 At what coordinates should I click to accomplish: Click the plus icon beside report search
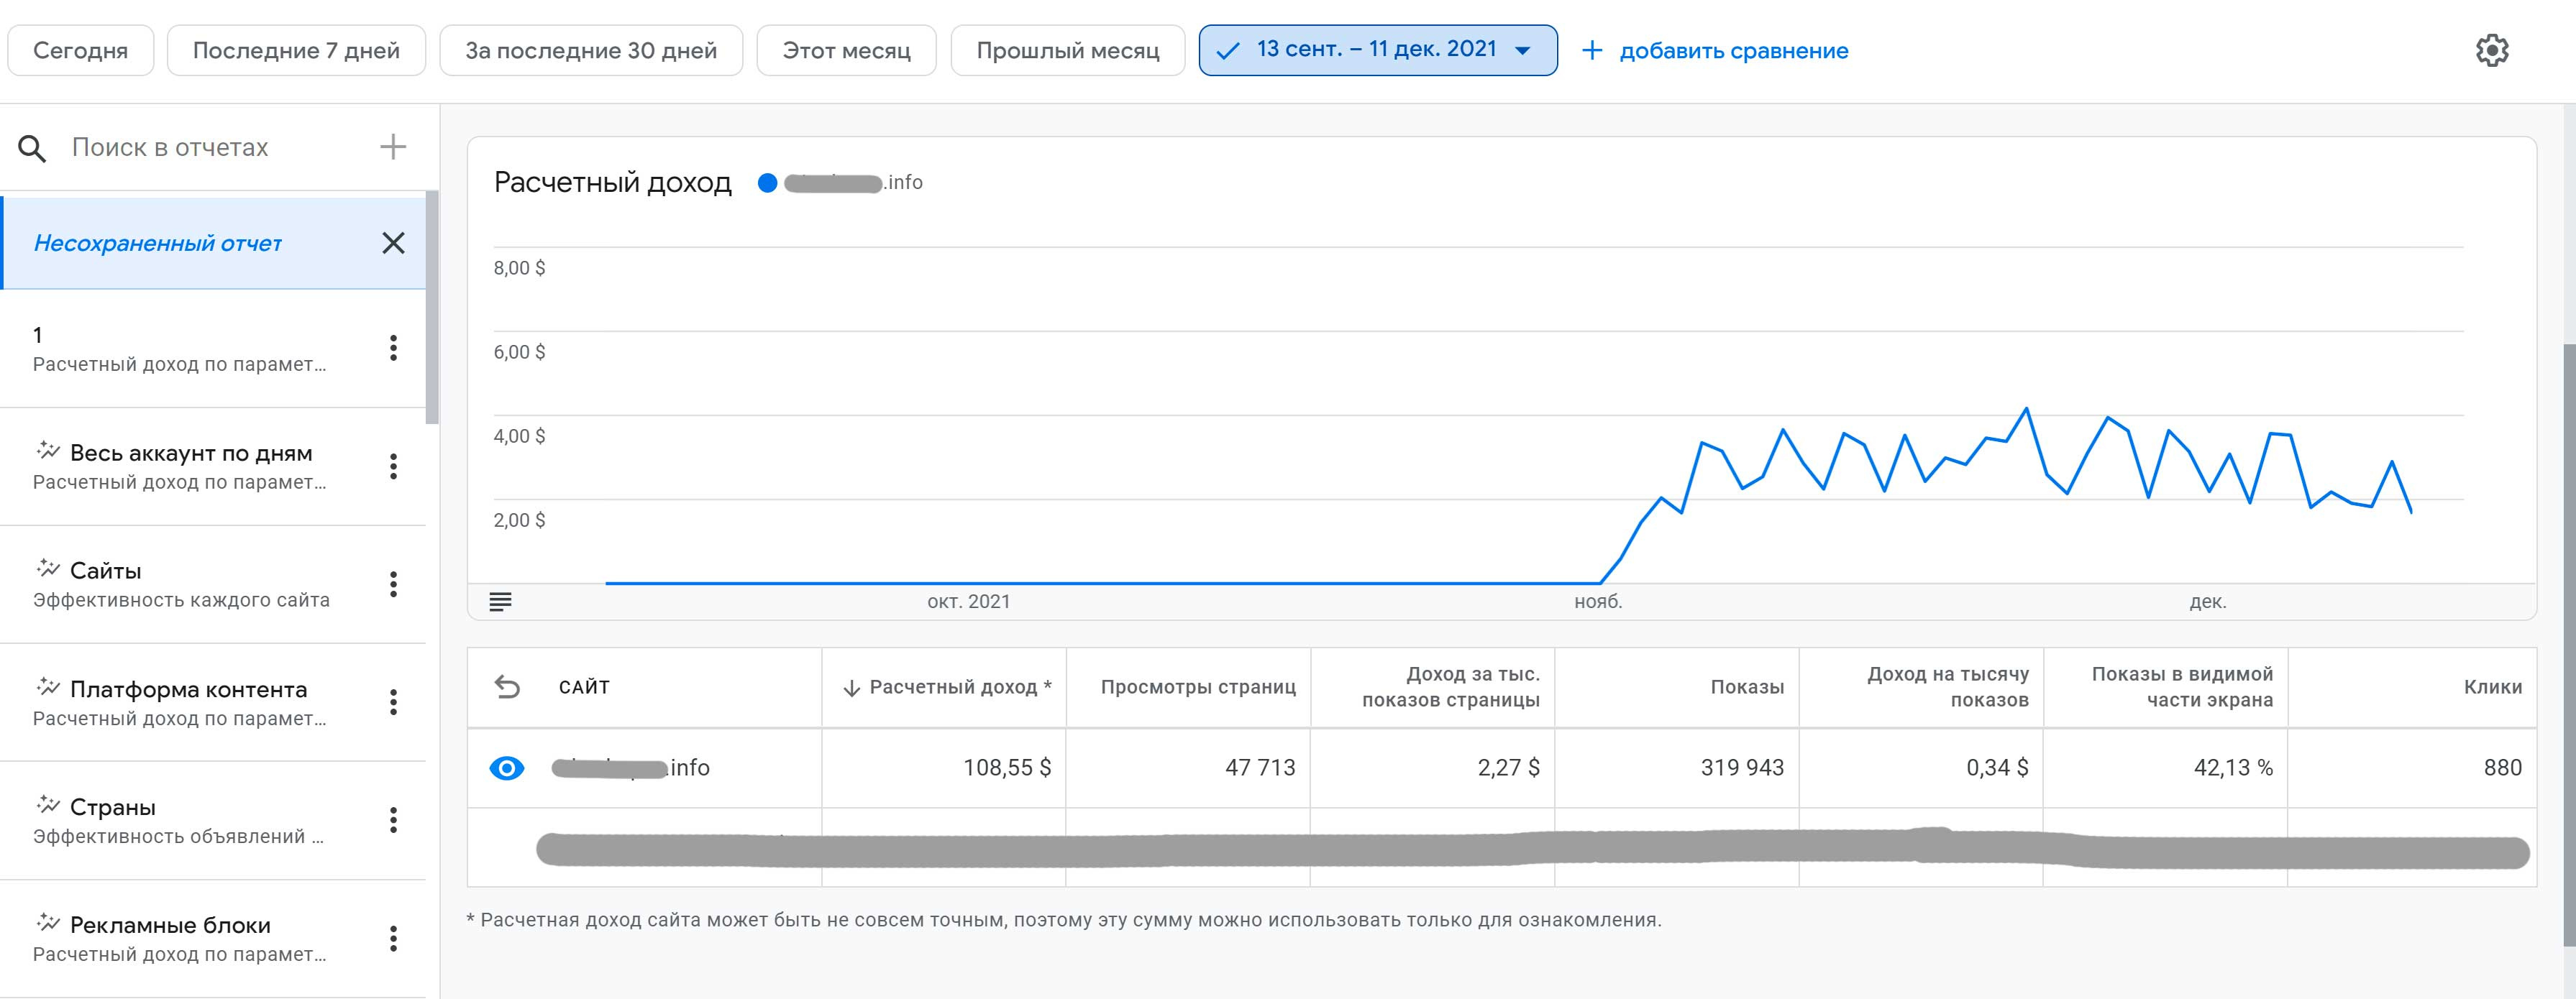393,147
